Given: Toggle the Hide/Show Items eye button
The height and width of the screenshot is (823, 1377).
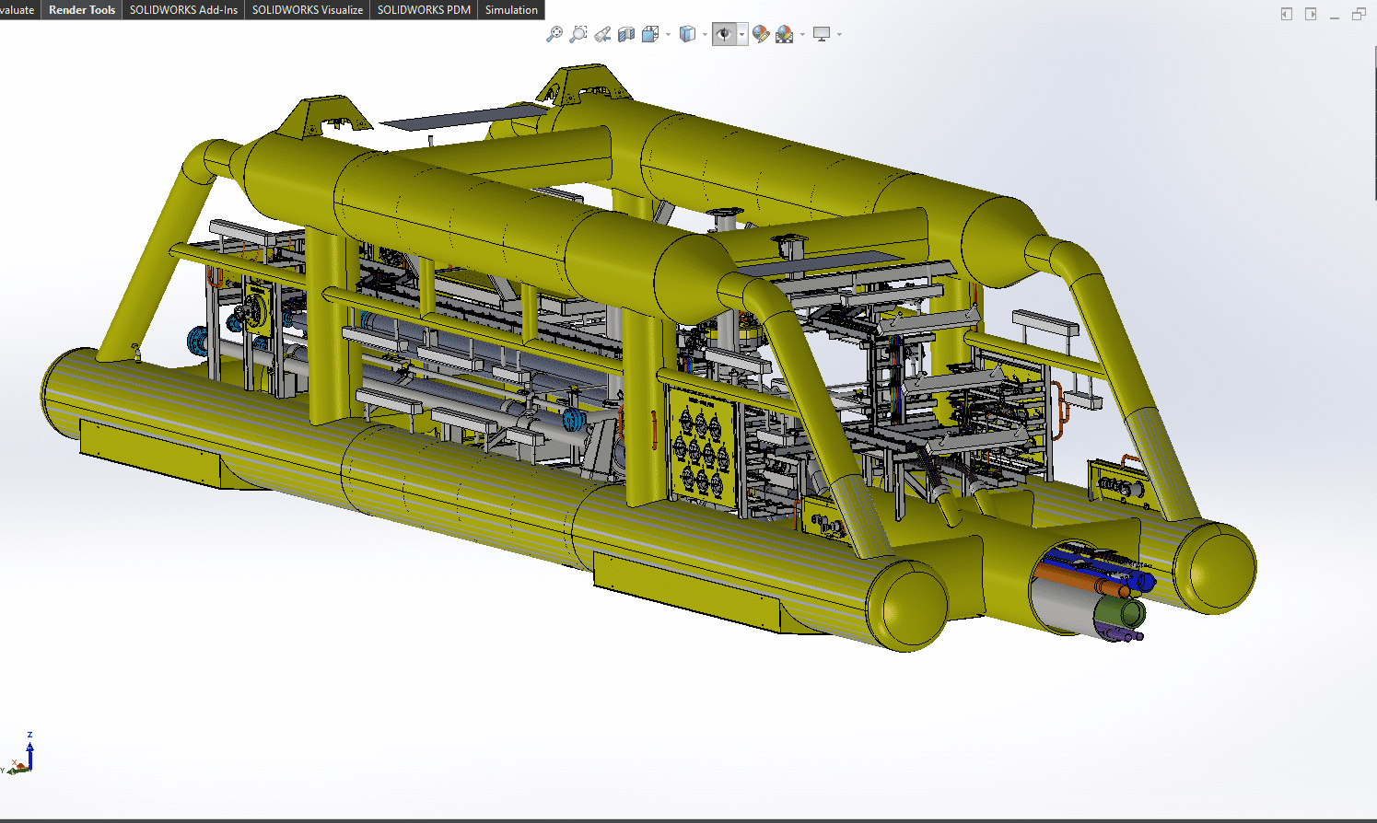Looking at the screenshot, I should 724,34.
